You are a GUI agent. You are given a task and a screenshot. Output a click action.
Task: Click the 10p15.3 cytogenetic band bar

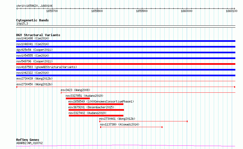(x=126, y=27)
